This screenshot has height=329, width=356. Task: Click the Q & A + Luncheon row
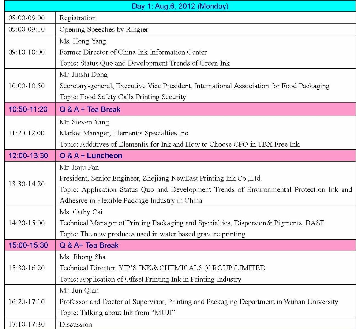206,155
